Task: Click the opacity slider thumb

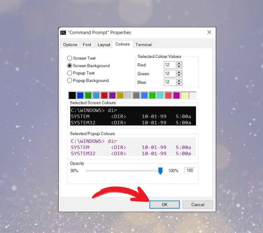Action: click(x=160, y=171)
